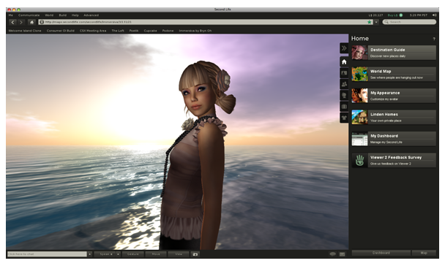Open the Podone favorite landmark
This screenshot has height=266, width=445.
tap(168, 31)
